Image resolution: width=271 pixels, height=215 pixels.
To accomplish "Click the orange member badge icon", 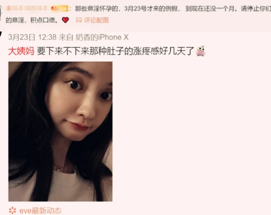I will pyautogui.click(x=59, y=8).
